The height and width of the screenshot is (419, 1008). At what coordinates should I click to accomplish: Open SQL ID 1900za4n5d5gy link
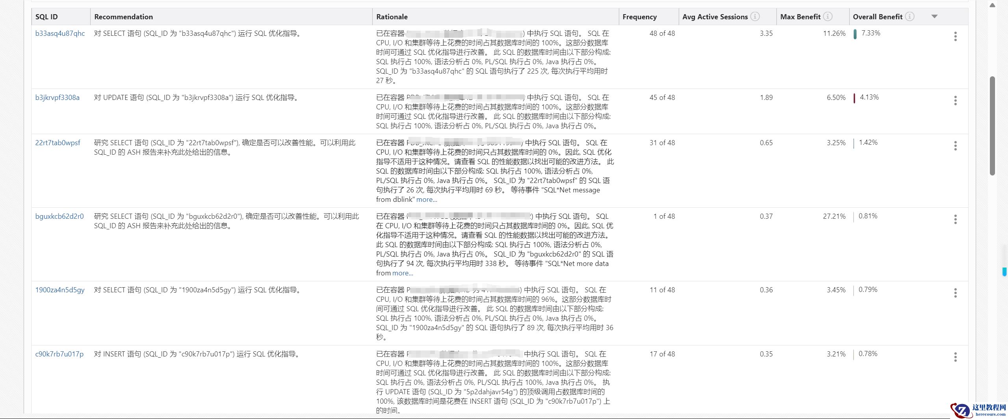pyautogui.click(x=60, y=290)
